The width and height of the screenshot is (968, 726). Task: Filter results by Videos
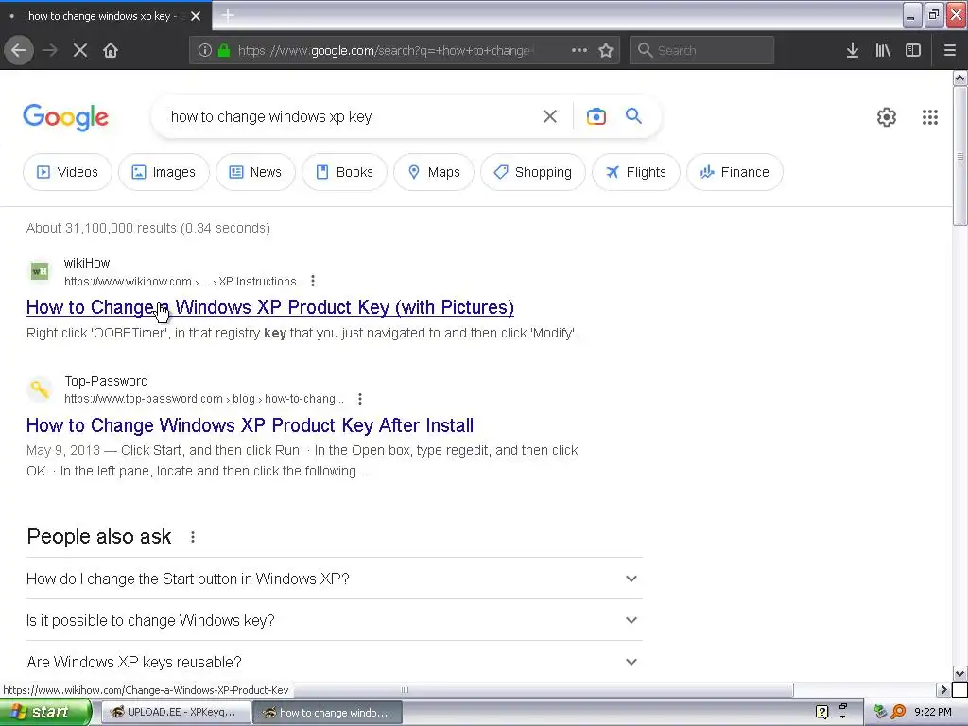tap(67, 172)
